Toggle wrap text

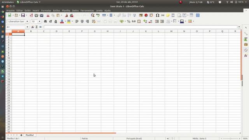point(93,21)
